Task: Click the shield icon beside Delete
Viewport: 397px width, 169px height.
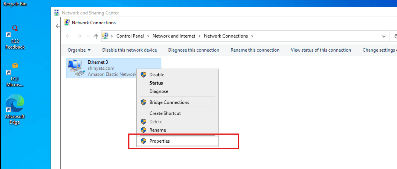Action: [143, 122]
